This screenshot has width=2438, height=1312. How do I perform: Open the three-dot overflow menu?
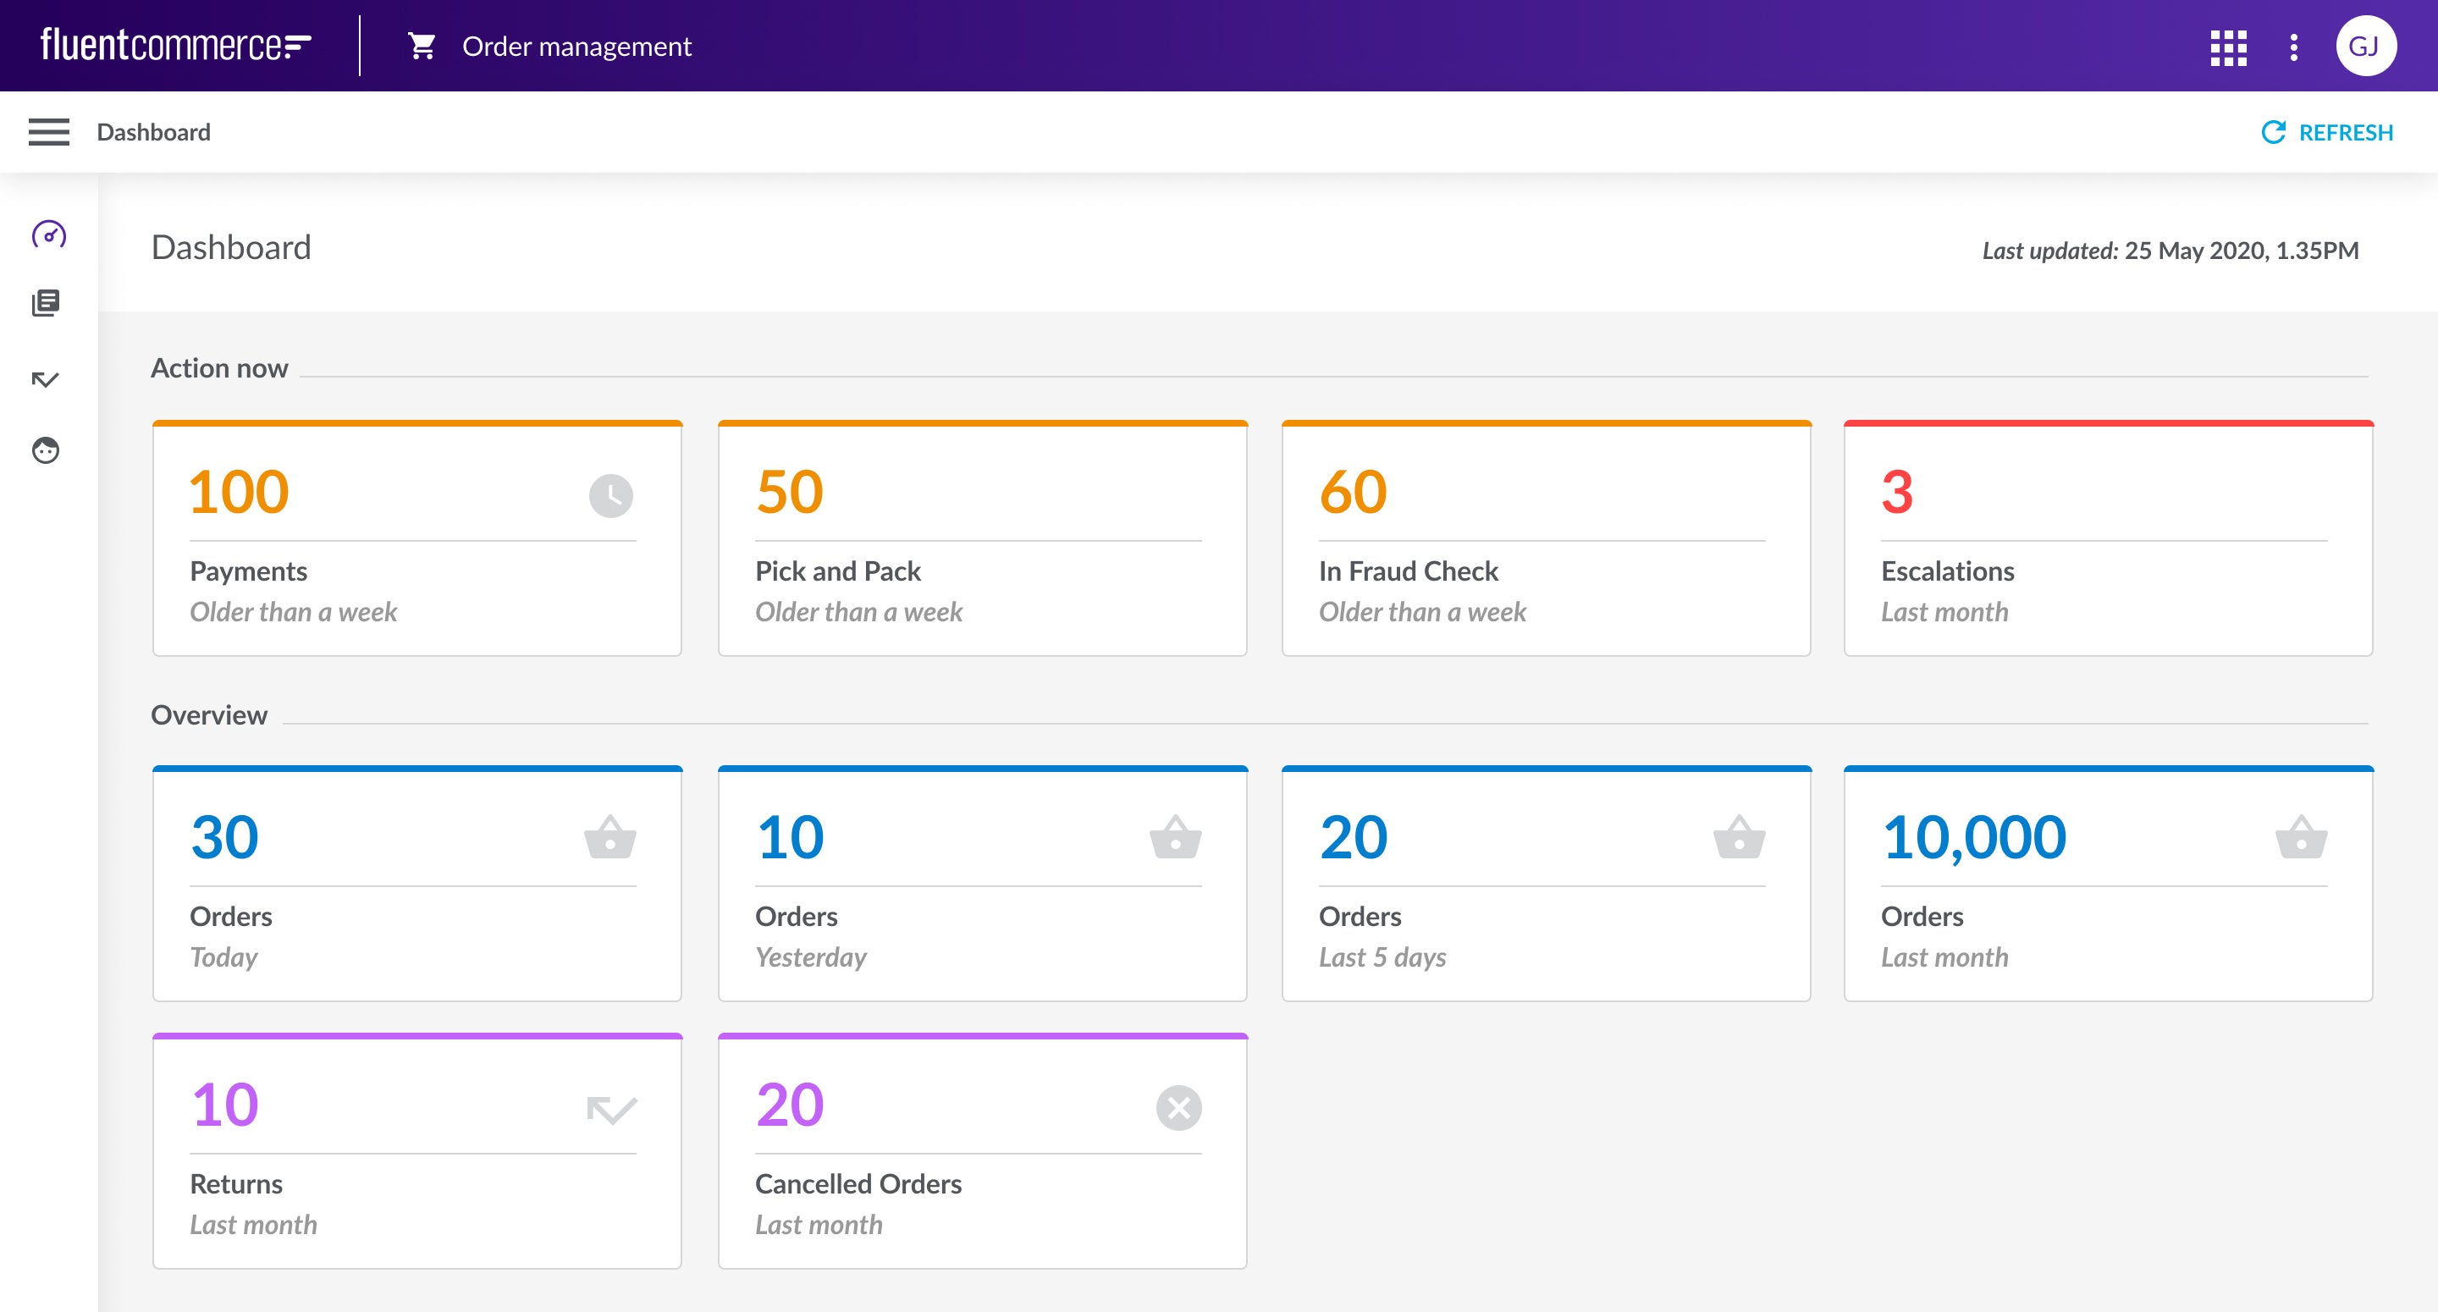pos(2294,48)
